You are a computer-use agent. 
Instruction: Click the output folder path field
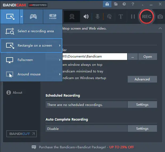coord(95,56)
